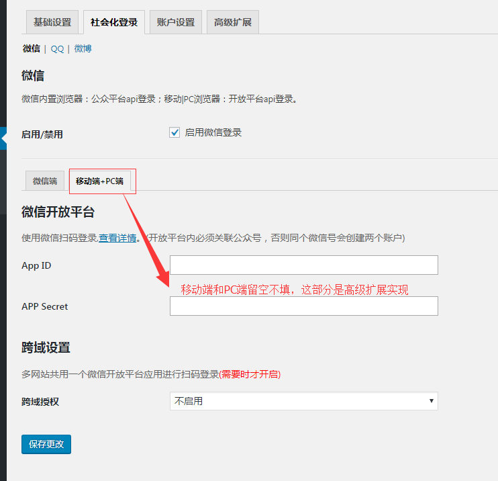The height and width of the screenshot is (481, 498).
Task: Switch to the 微信端 sub-tab
Action: [x=45, y=181]
